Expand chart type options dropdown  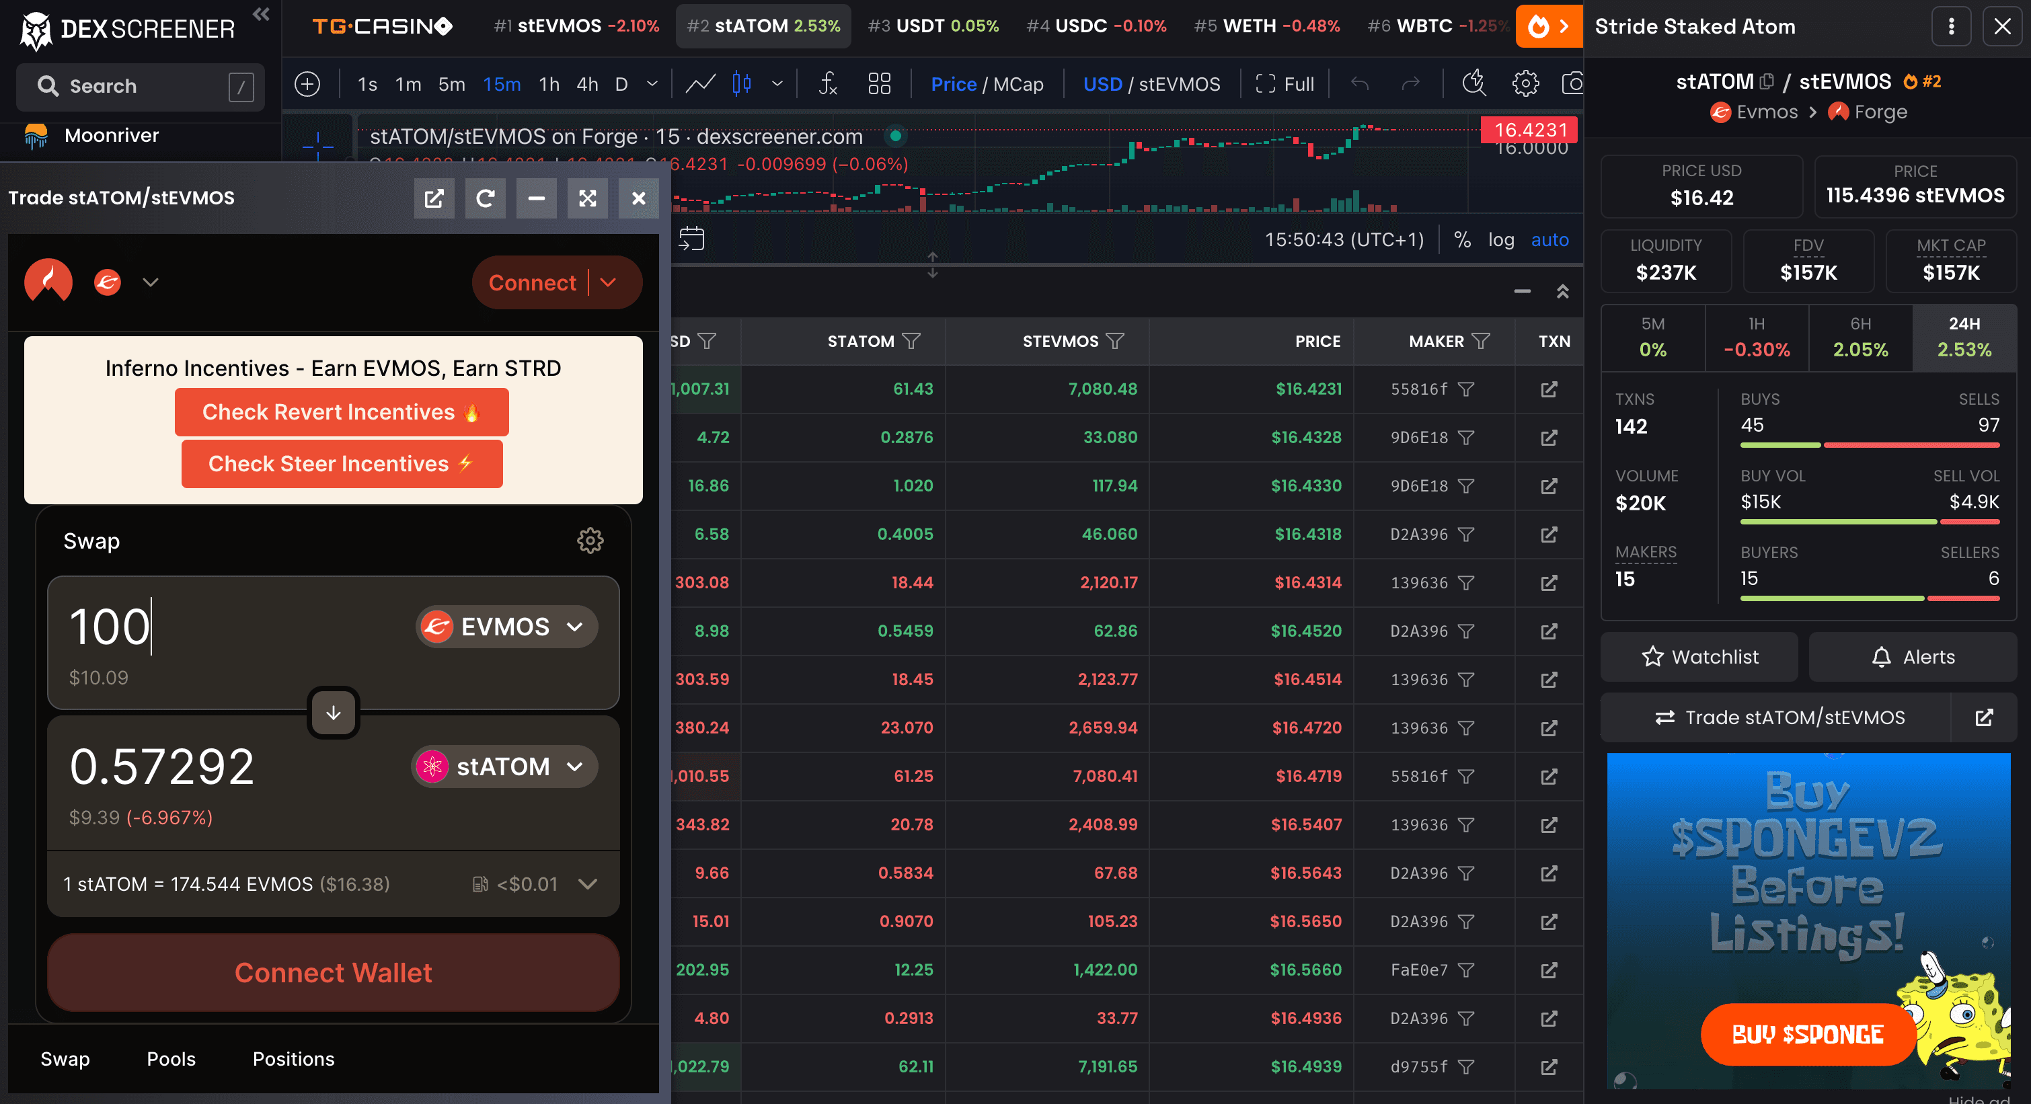[777, 83]
